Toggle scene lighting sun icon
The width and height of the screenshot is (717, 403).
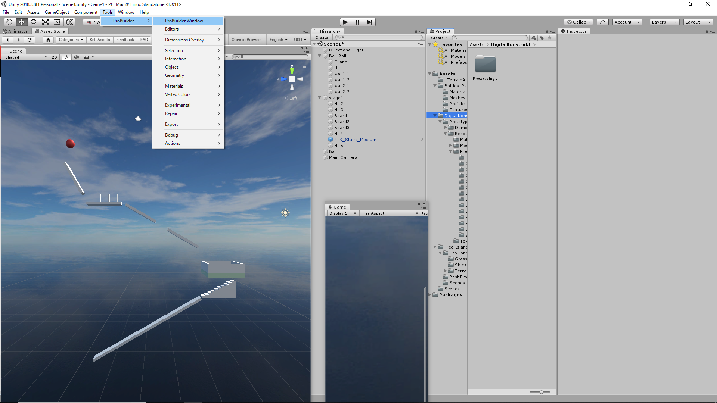(x=66, y=57)
